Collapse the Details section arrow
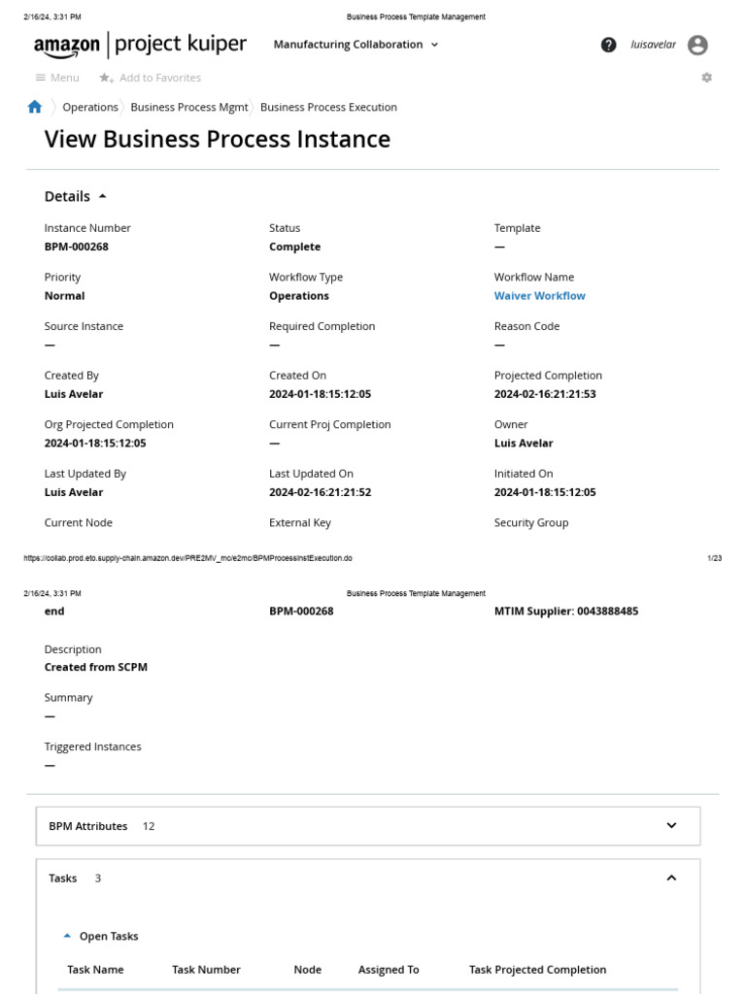 click(x=103, y=196)
